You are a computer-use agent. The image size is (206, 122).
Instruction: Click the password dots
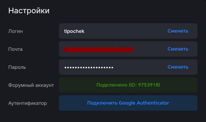89,67
